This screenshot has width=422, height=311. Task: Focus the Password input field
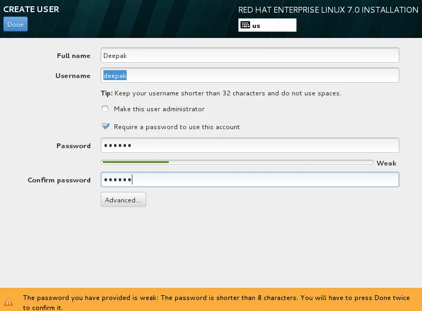coord(250,145)
